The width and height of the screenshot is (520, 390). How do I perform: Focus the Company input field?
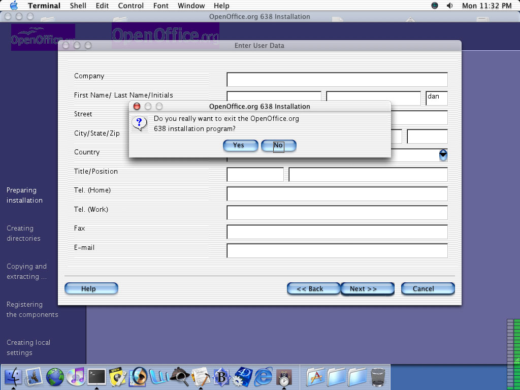click(337, 80)
